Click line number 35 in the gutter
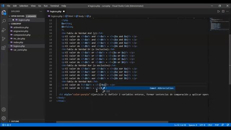Image resolution: width=231 pixels, height=130 pixels. [51, 95]
